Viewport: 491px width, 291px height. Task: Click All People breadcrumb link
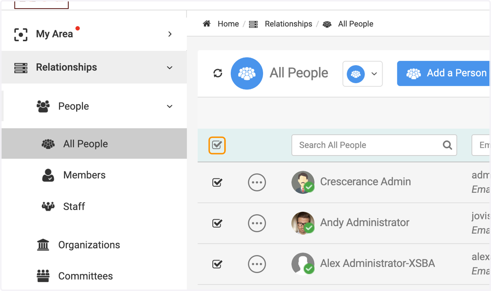(x=356, y=24)
